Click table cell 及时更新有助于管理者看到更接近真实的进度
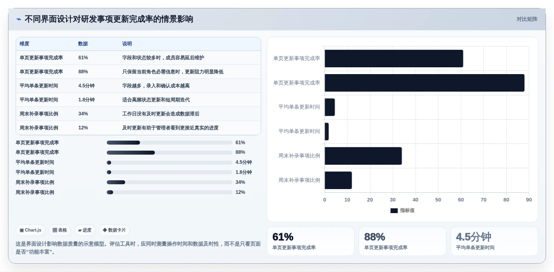The image size is (554, 272). (x=170, y=128)
